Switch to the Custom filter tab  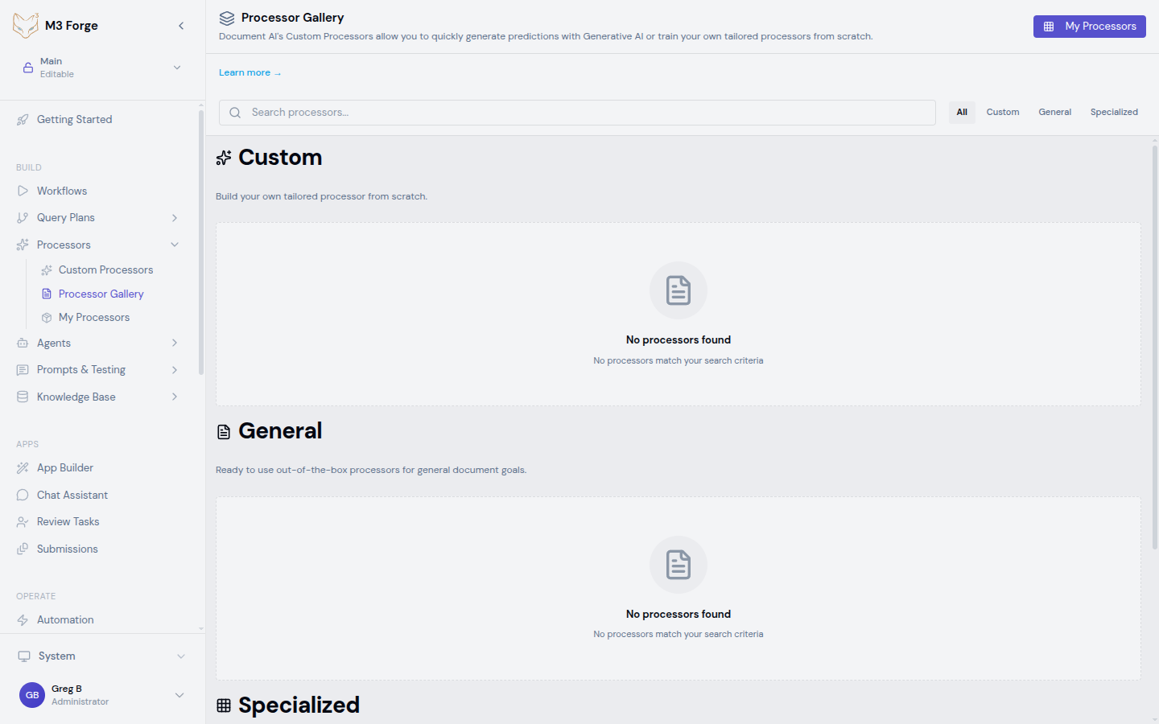click(1002, 113)
